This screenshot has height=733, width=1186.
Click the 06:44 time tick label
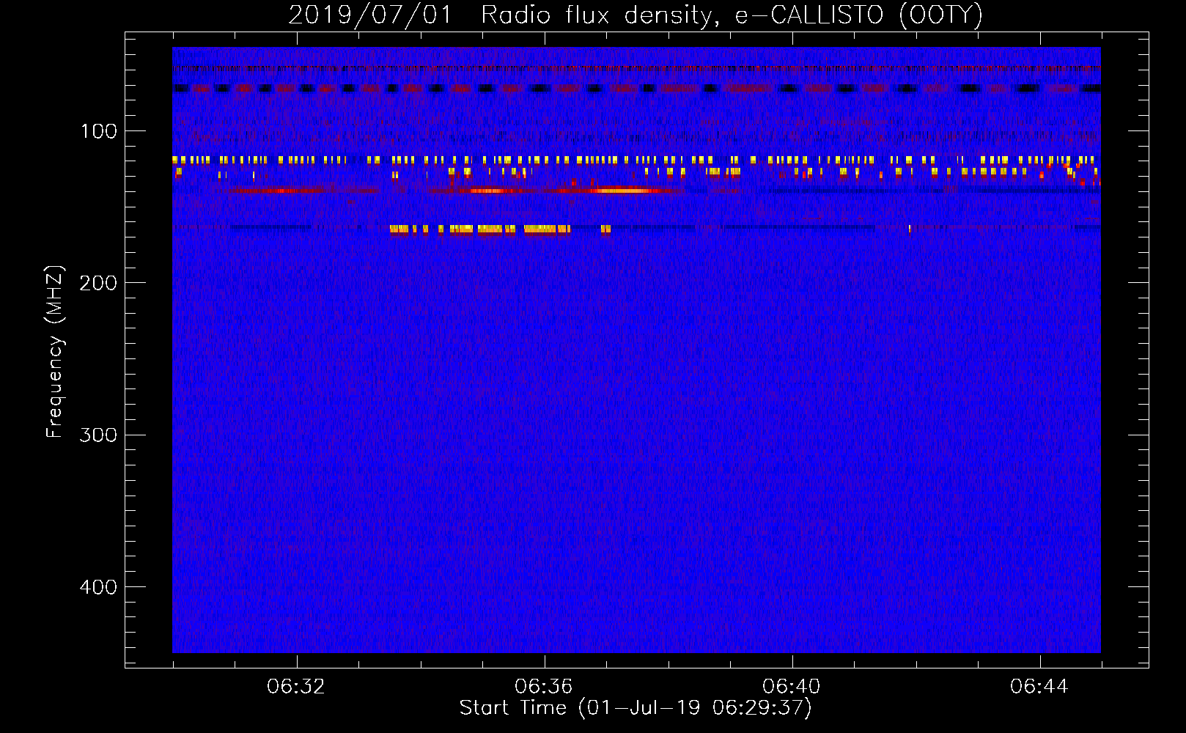1039,687
